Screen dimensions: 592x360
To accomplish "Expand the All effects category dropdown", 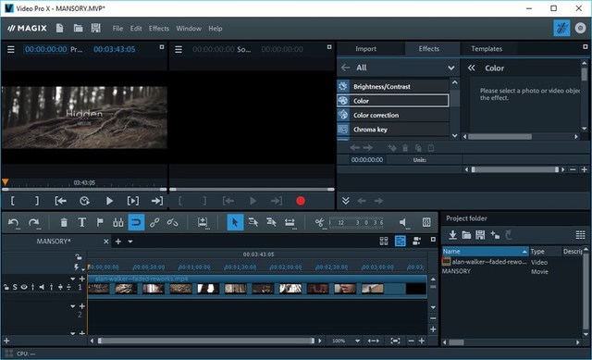I will [x=451, y=68].
